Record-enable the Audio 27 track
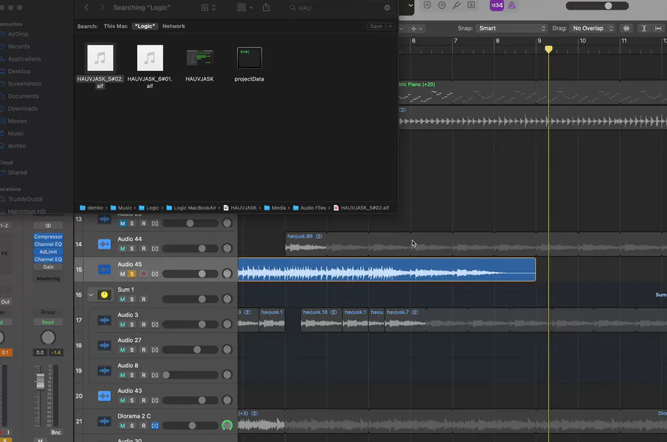The height and width of the screenshot is (442, 667). pyautogui.click(x=144, y=349)
